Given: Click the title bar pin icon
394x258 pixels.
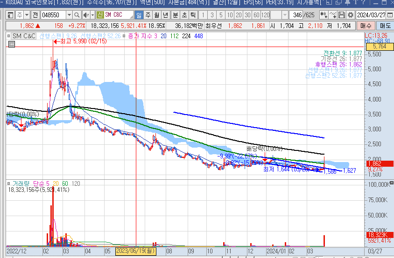Looking at the screenshot, I should (x=347, y=2).
